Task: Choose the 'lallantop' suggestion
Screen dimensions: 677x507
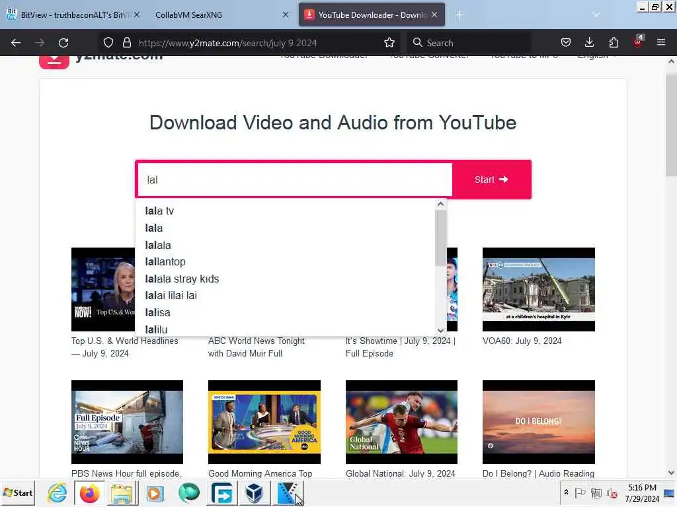Action: pyautogui.click(x=285, y=261)
